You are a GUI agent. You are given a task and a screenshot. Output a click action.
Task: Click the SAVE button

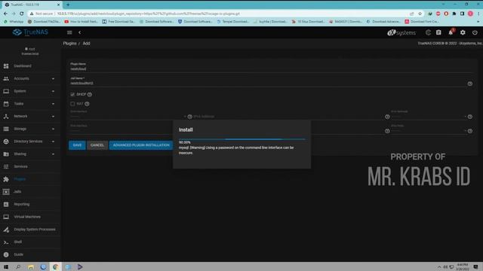click(77, 145)
